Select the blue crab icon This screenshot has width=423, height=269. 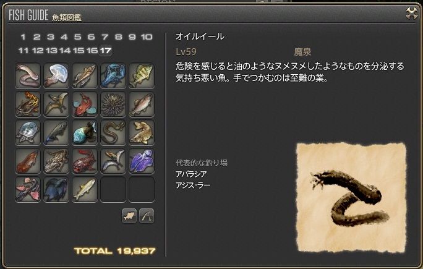point(113,76)
